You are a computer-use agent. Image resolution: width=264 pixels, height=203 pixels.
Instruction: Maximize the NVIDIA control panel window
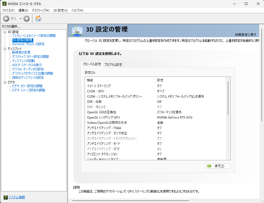246,4
